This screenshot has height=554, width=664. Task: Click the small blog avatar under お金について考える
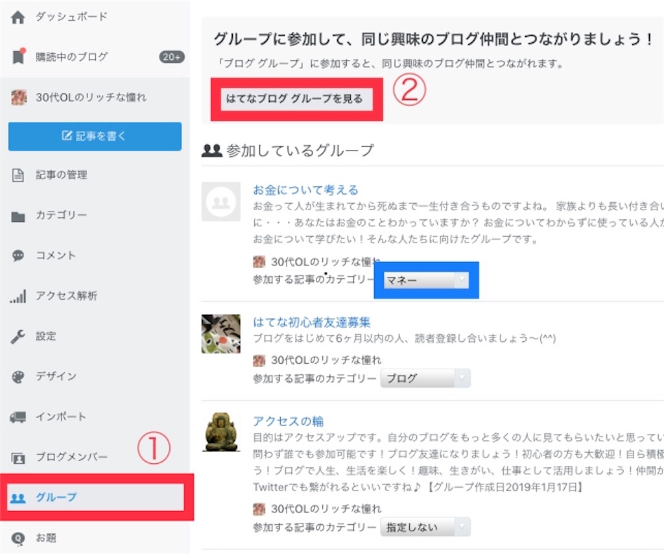pos(259,261)
